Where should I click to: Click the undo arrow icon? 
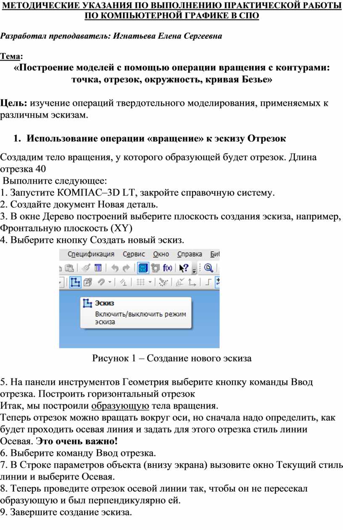[115, 268]
